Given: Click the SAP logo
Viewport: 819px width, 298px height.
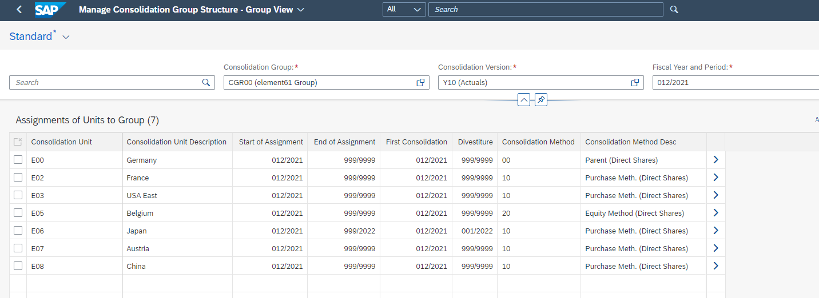Looking at the screenshot, I should tap(50, 10).
